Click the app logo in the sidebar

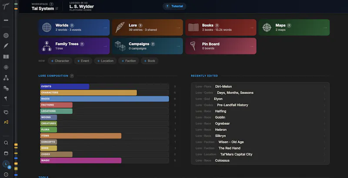coord(6,7)
